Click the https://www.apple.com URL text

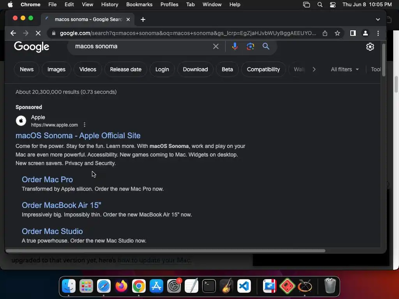55,125
